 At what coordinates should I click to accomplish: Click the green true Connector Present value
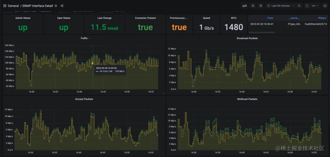pos(145,27)
